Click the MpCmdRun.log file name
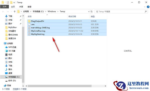 tap(38, 31)
